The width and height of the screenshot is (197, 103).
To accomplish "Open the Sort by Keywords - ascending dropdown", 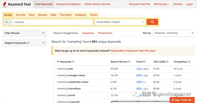I will 174,33.
